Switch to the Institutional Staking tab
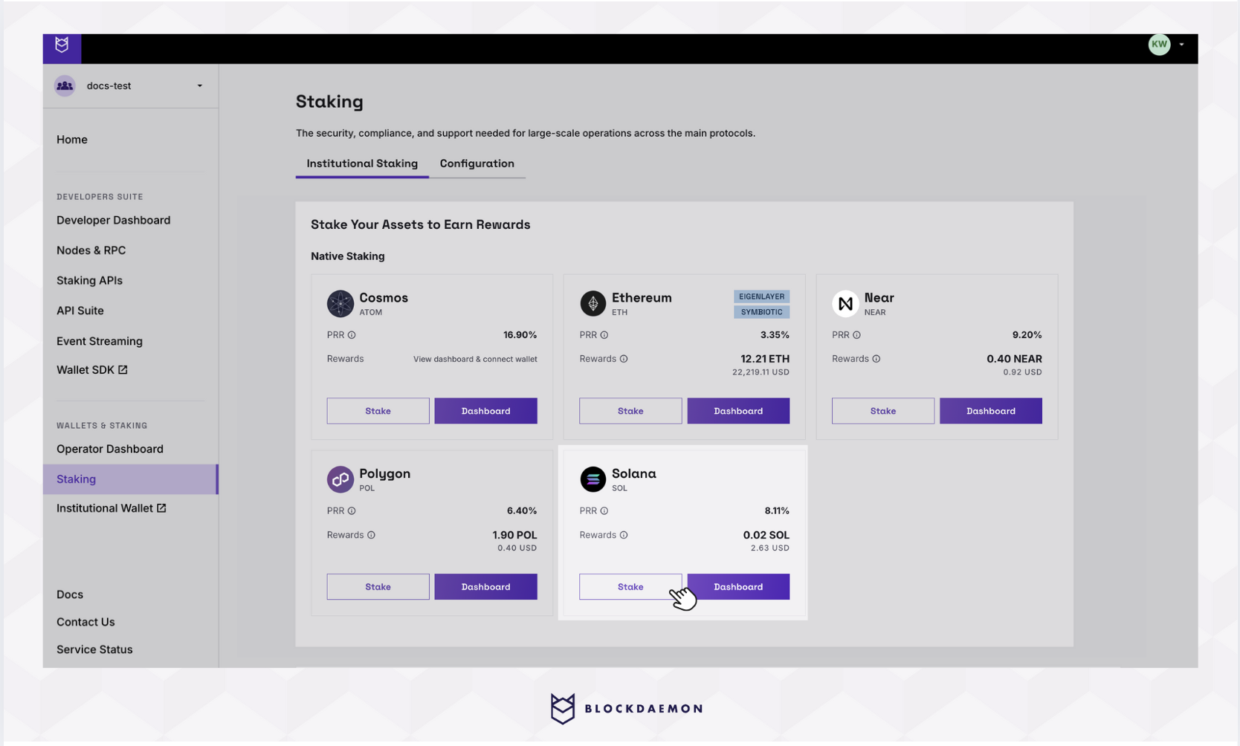Viewport: 1240px width, 746px height. click(x=362, y=163)
